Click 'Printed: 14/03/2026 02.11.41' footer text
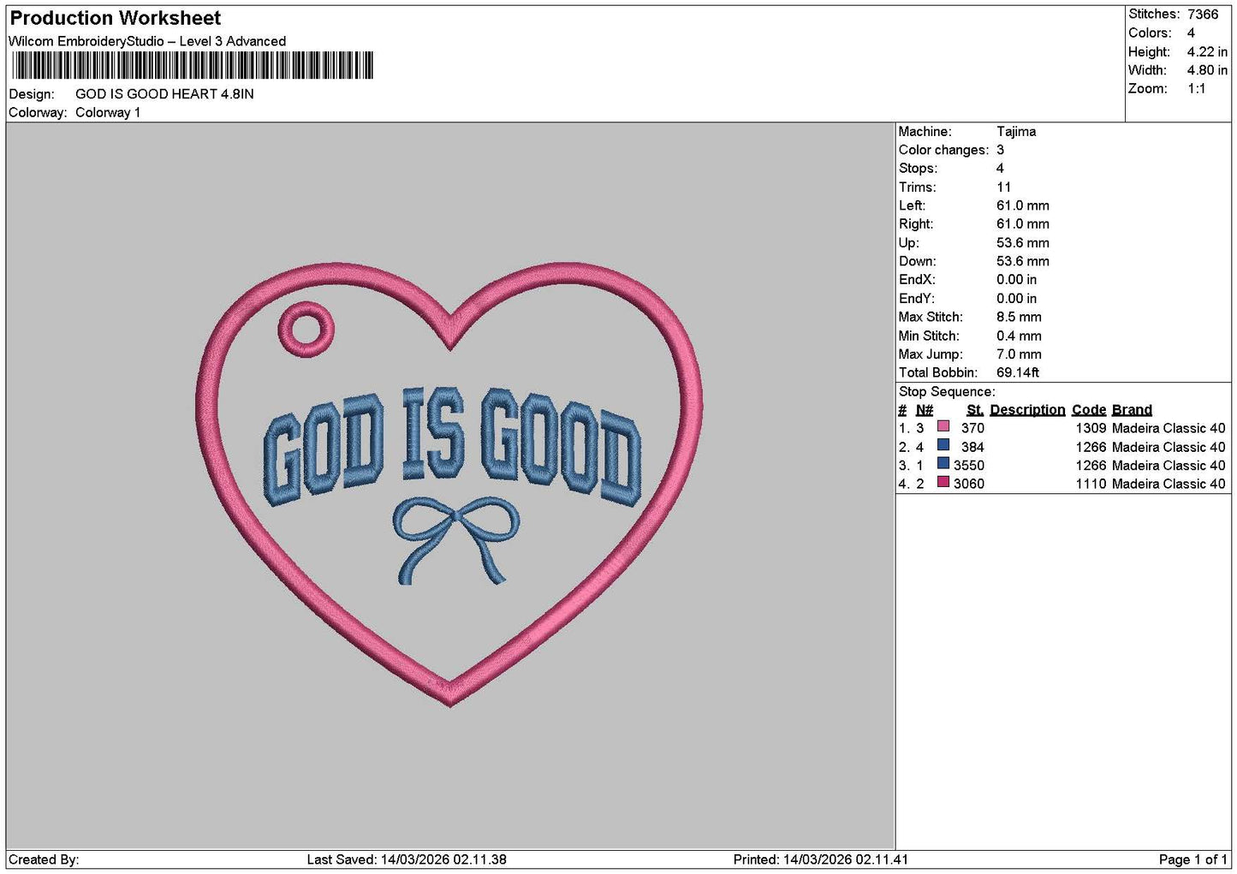This screenshot has height=874, width=1237. (x=821, y=859)
